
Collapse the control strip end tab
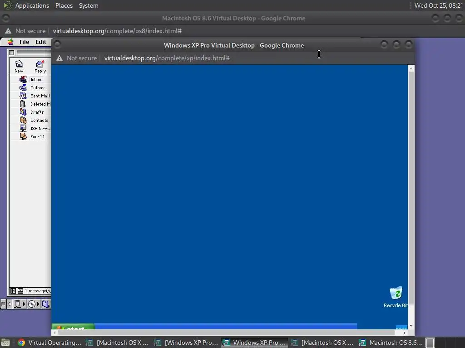(3, 304)
